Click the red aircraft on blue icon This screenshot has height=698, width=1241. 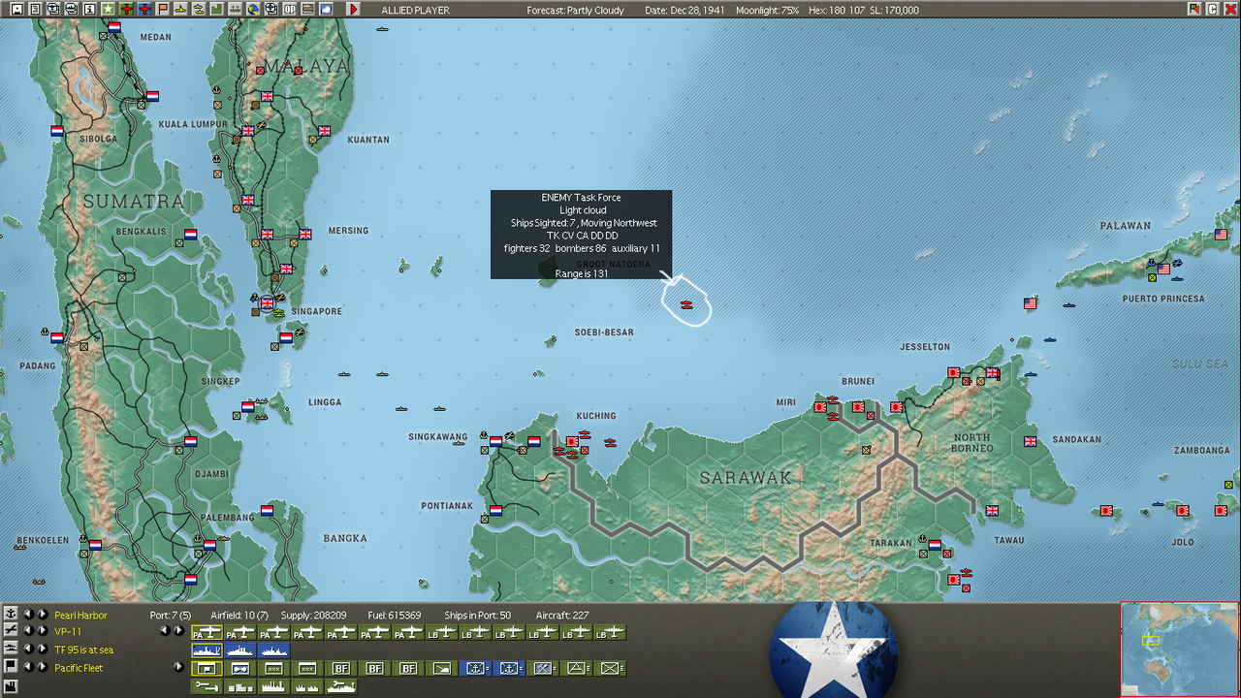point(144,9)
